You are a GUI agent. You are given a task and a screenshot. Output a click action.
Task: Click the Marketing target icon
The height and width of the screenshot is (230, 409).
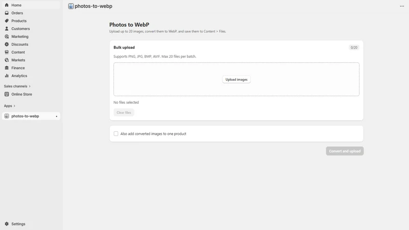tap(7, 36)
